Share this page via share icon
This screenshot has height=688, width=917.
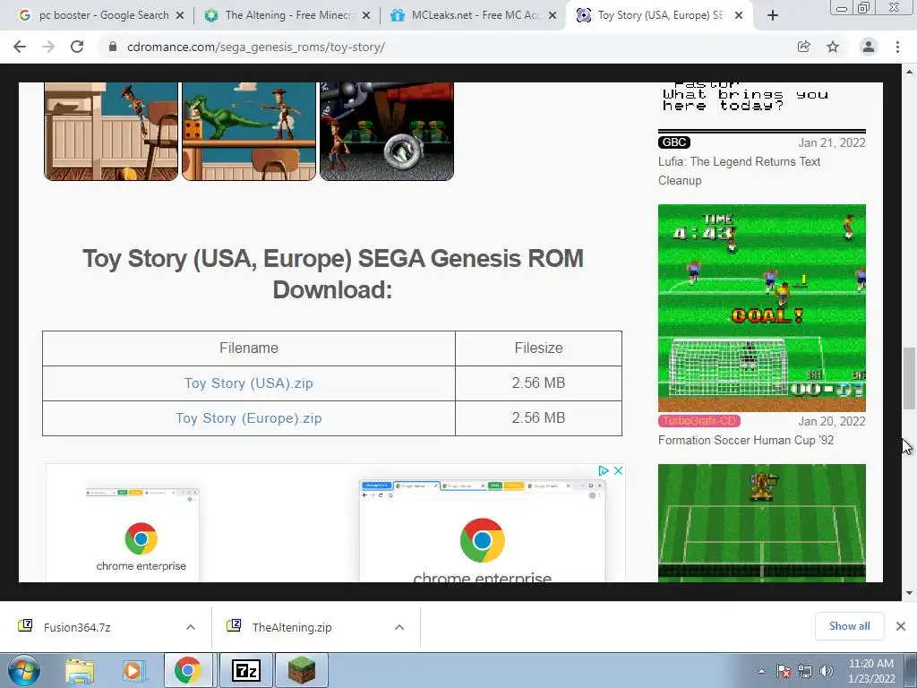click(x=803, y=47)
